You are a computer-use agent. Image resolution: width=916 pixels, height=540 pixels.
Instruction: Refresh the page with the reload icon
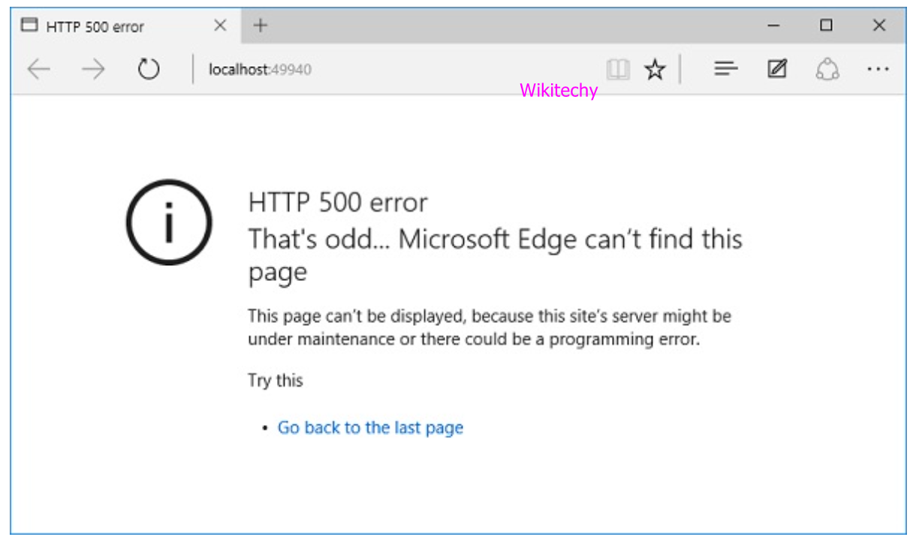[149, 70]
